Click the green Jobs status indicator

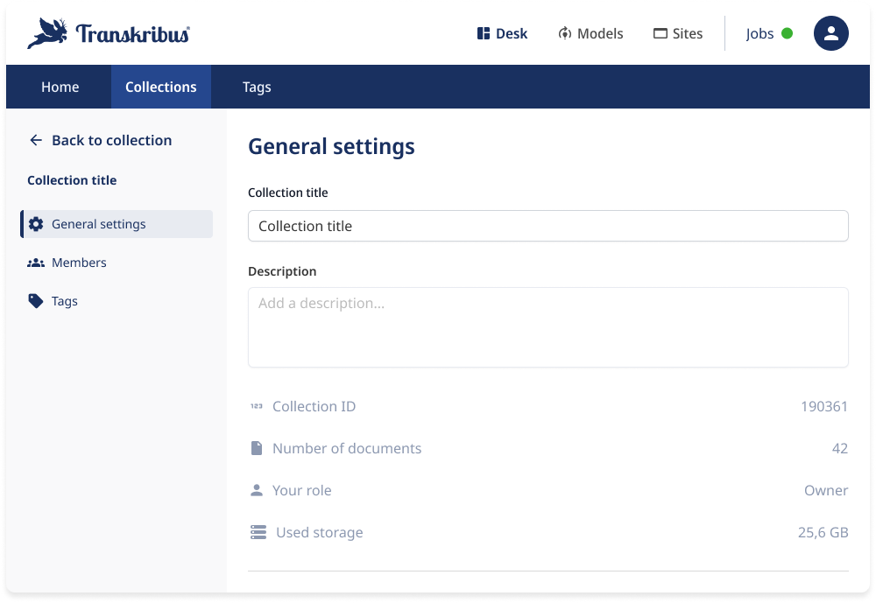pos(786,33)
